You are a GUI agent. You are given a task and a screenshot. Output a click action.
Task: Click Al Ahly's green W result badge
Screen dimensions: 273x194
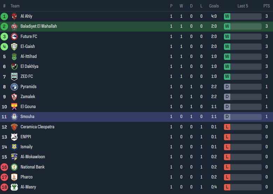point(227,16)
